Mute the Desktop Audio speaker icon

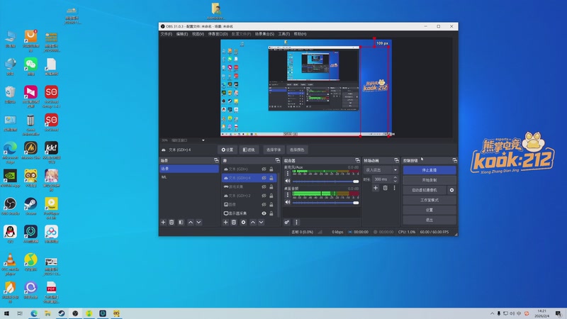coord(288,202)
